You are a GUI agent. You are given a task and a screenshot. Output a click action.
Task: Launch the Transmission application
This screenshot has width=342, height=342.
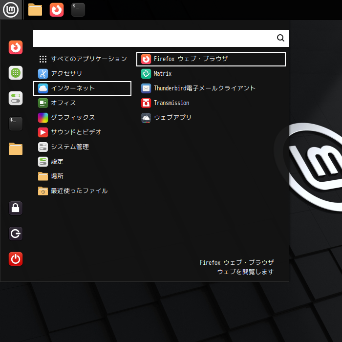[x=211, y=103]
